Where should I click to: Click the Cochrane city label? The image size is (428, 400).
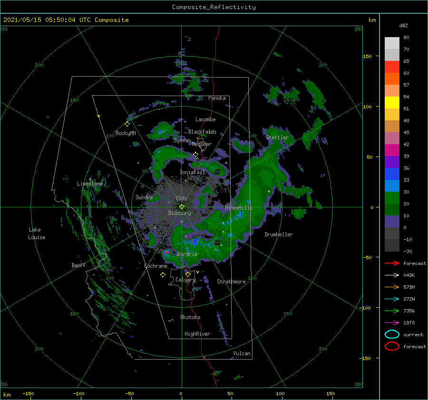point(156,266)
